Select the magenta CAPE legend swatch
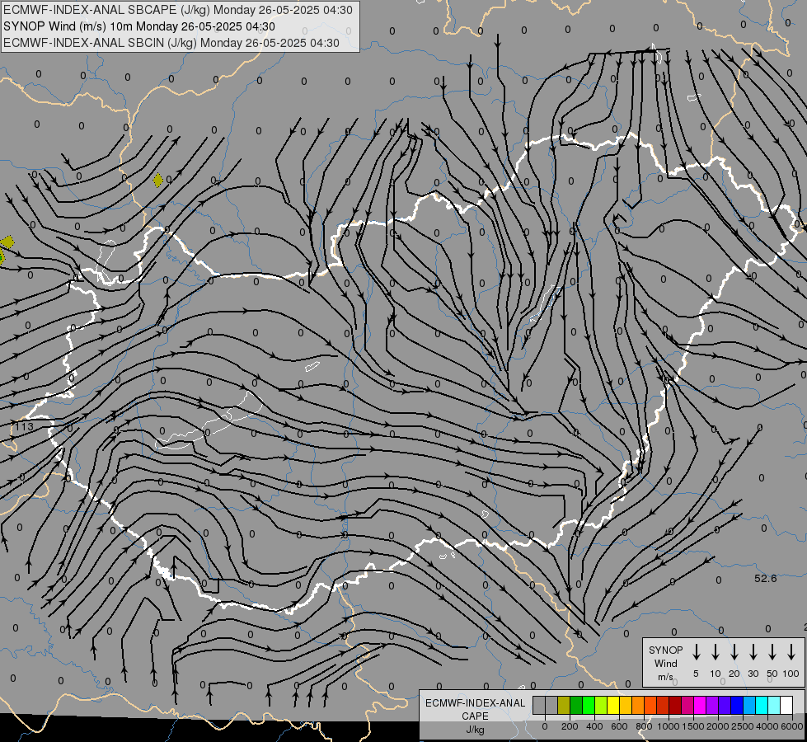This screenshot has height=742, width=807. (x=700, y=706)
